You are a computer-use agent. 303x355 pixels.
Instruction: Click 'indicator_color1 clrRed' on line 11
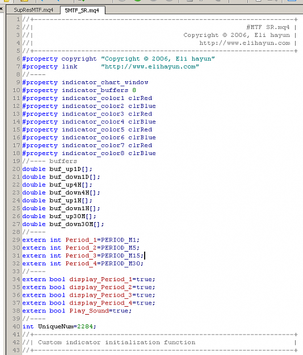coord(107,98)
